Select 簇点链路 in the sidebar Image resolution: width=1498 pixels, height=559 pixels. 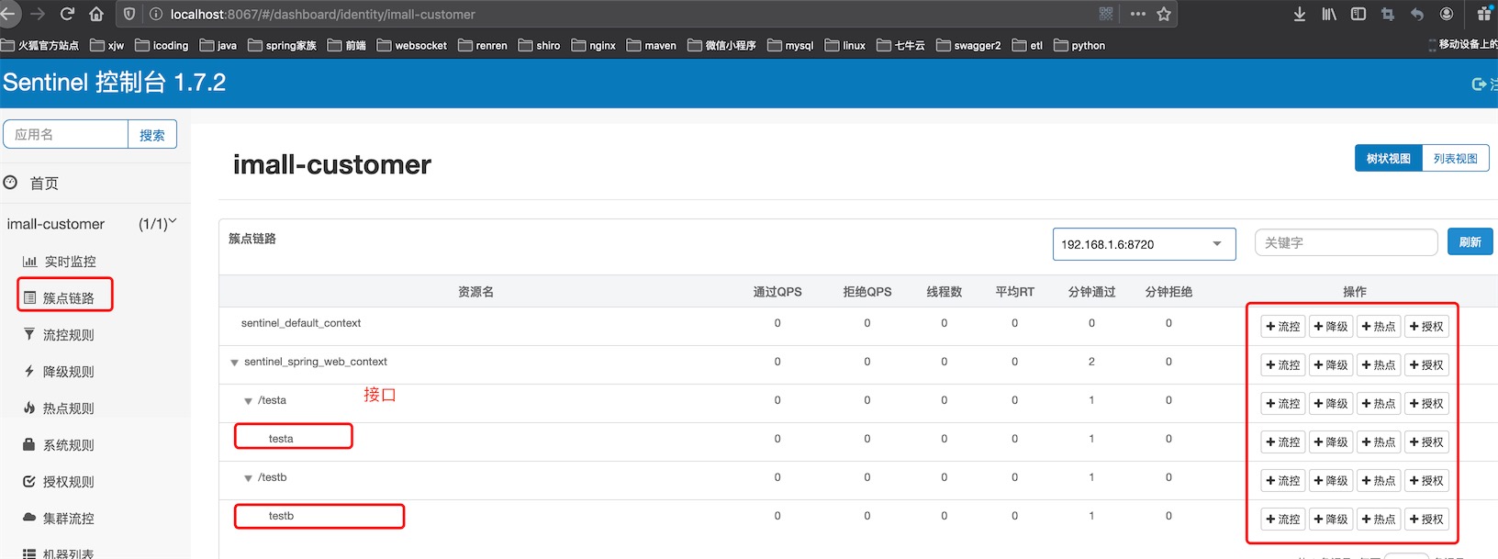click(68, 298)
